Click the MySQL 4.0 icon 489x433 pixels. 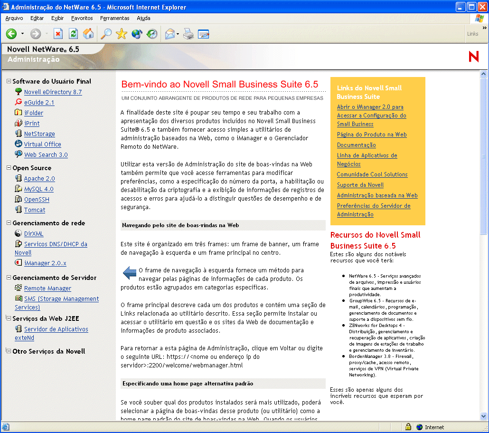(19, 188)
